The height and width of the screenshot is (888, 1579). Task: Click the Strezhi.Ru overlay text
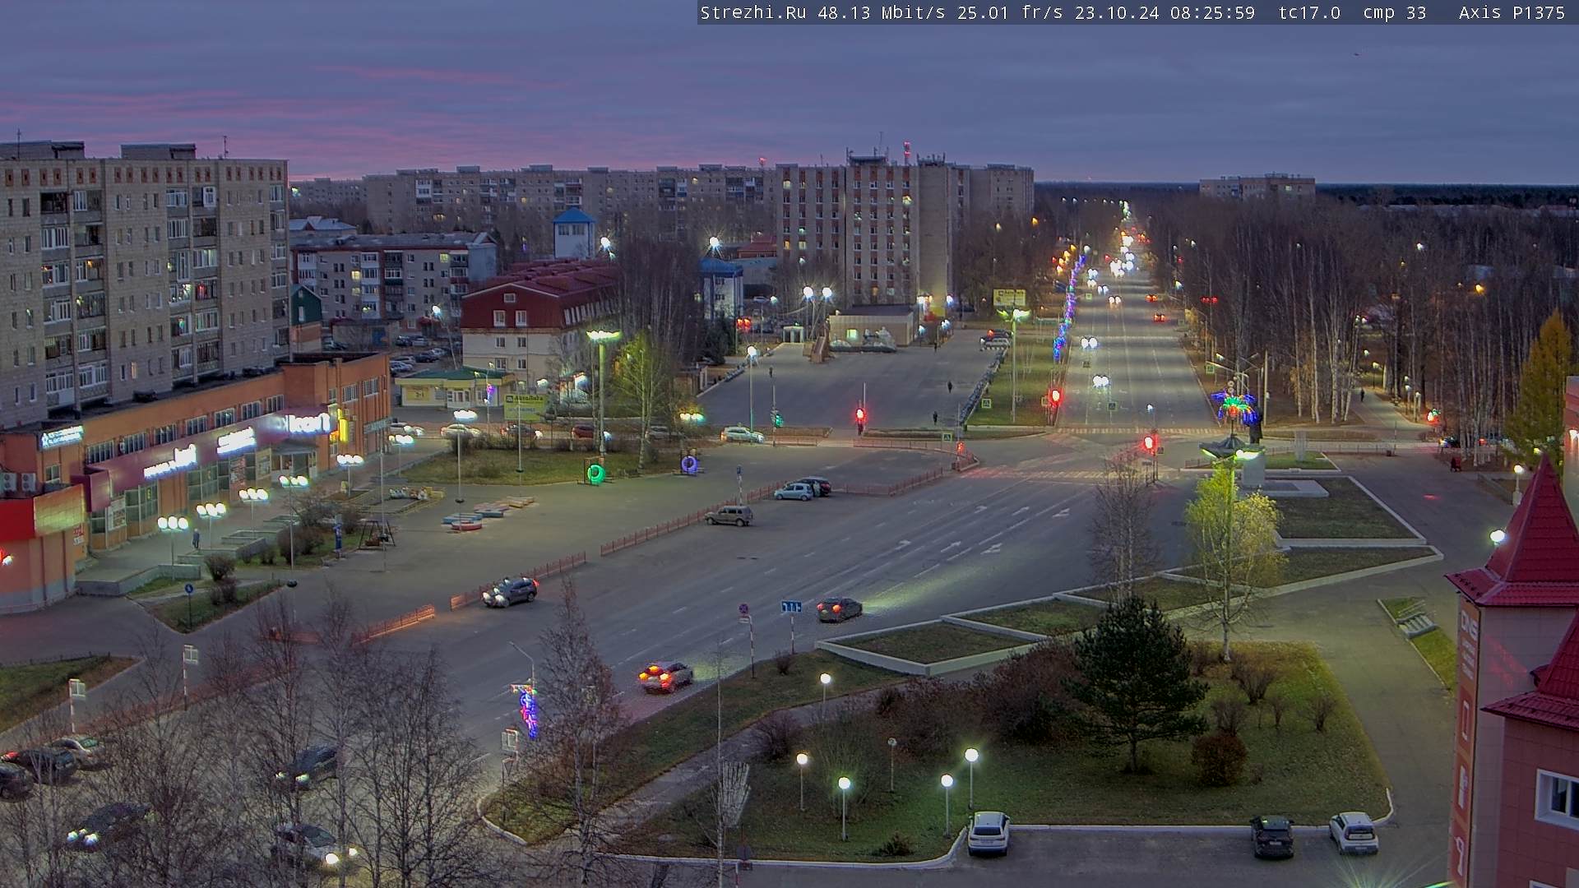752,13
